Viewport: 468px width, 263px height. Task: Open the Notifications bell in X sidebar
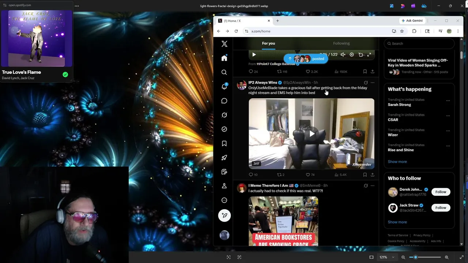[x=224, y=87]
